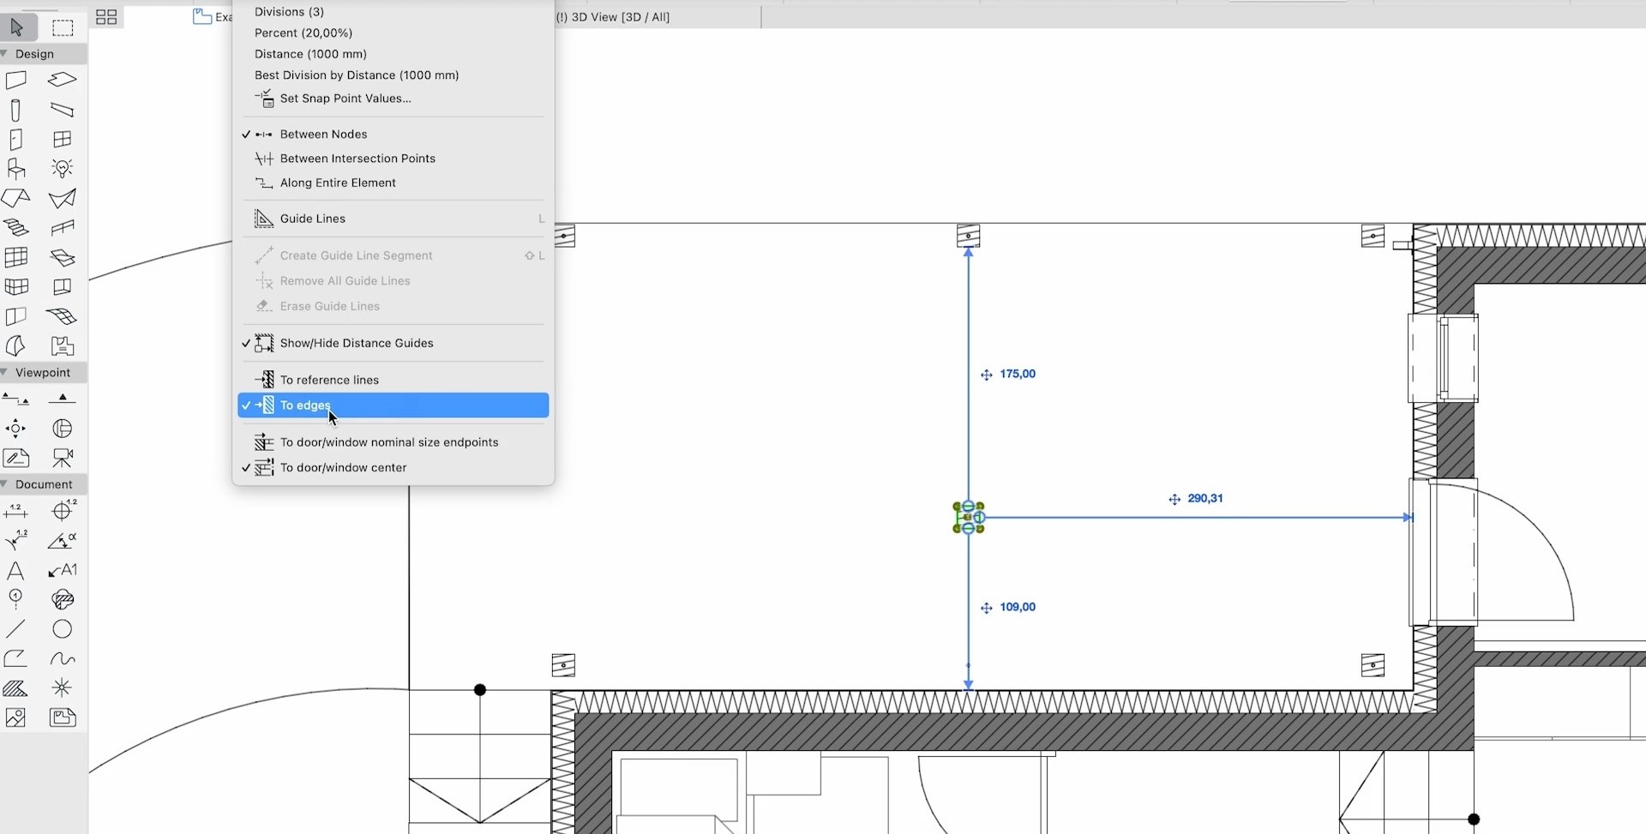This screenshot has width=1646, height=834.
Task: Toggle Show/Hide Distance Guides
Action: 393,343
